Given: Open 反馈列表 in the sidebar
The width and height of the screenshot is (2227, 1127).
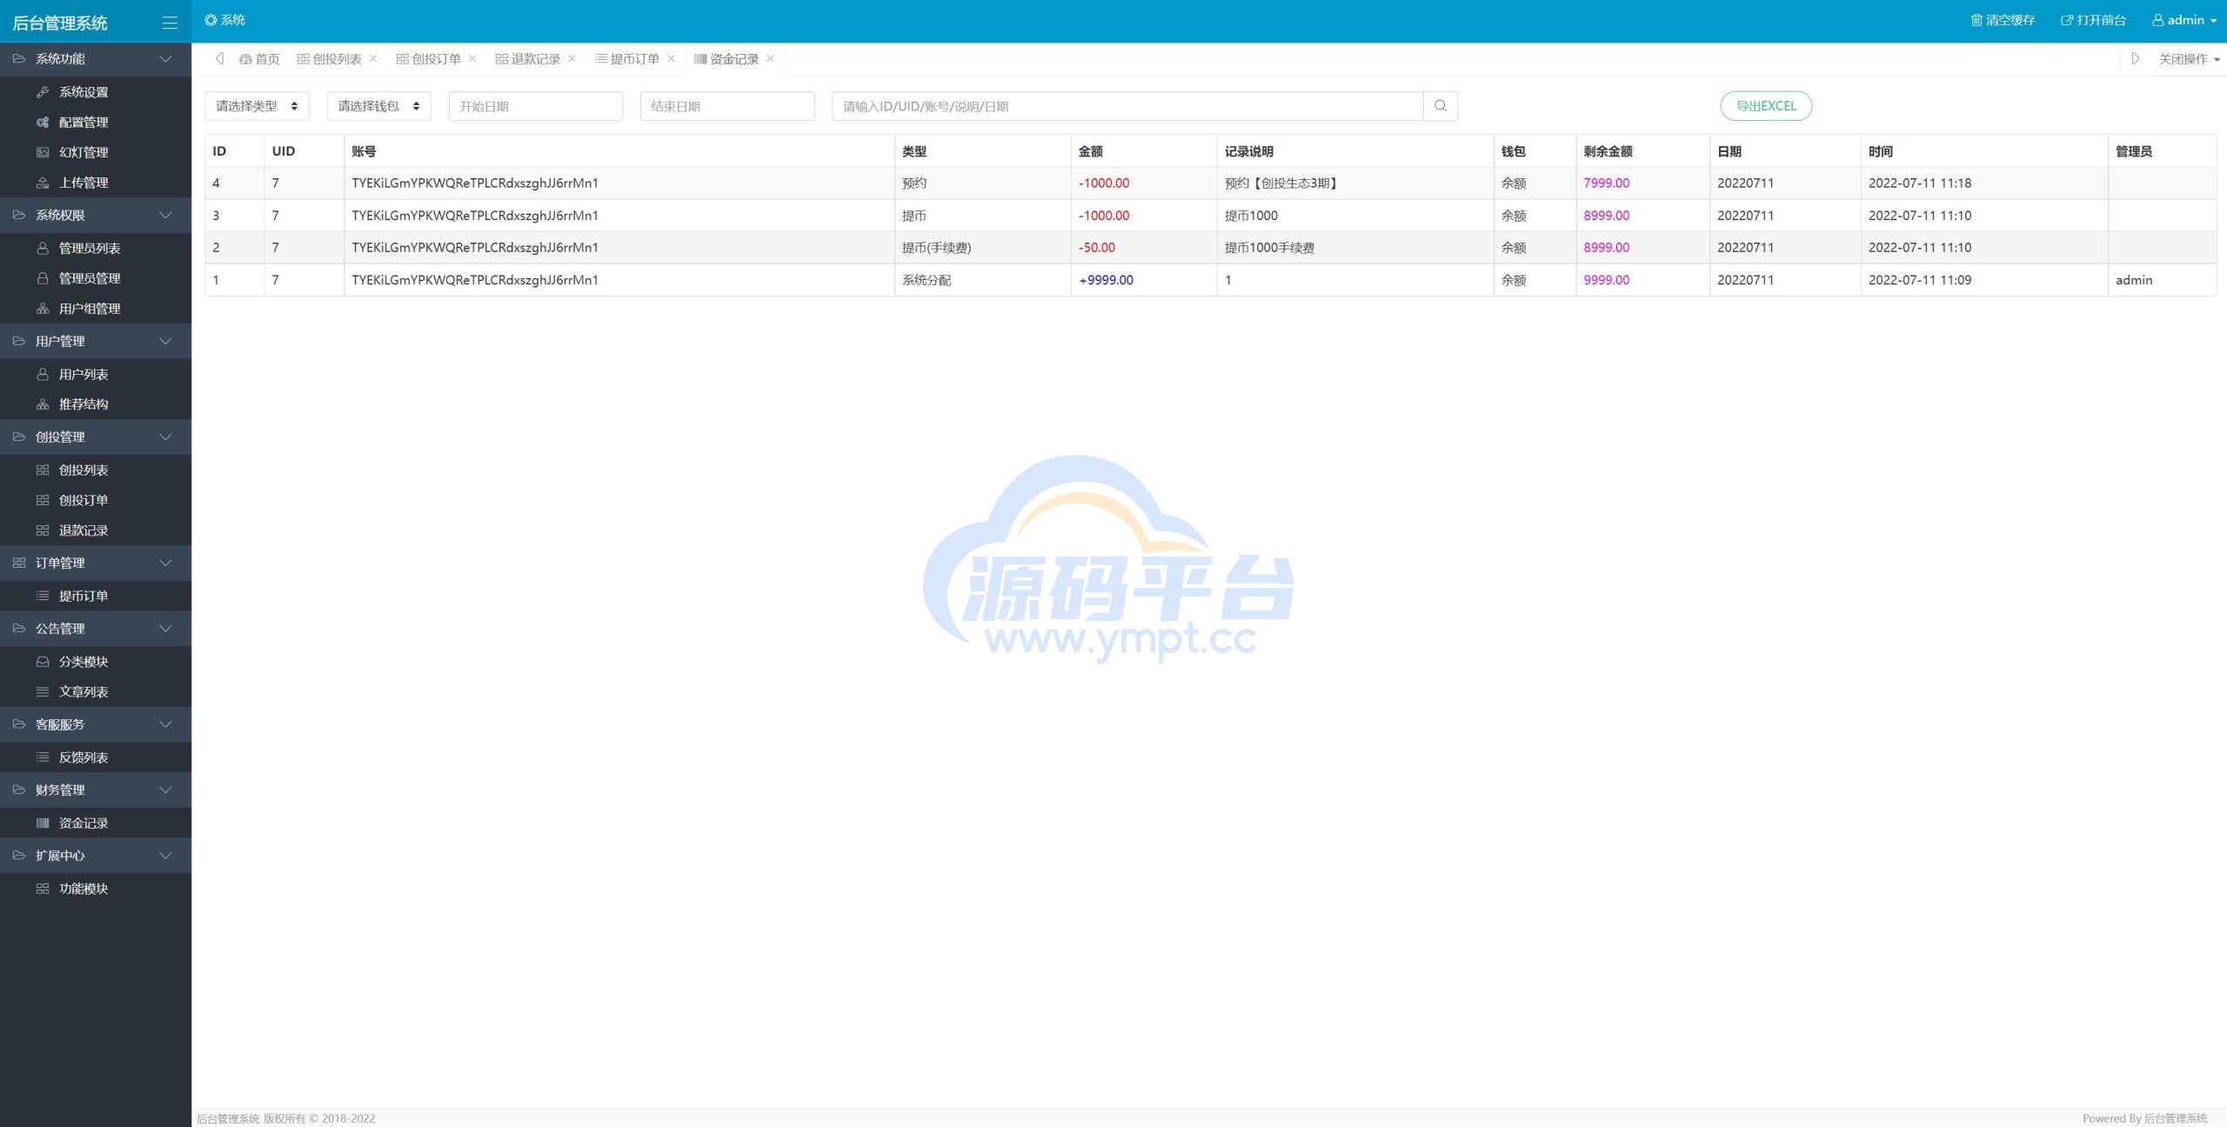Looking at the screenshot, I should (96, 758).
